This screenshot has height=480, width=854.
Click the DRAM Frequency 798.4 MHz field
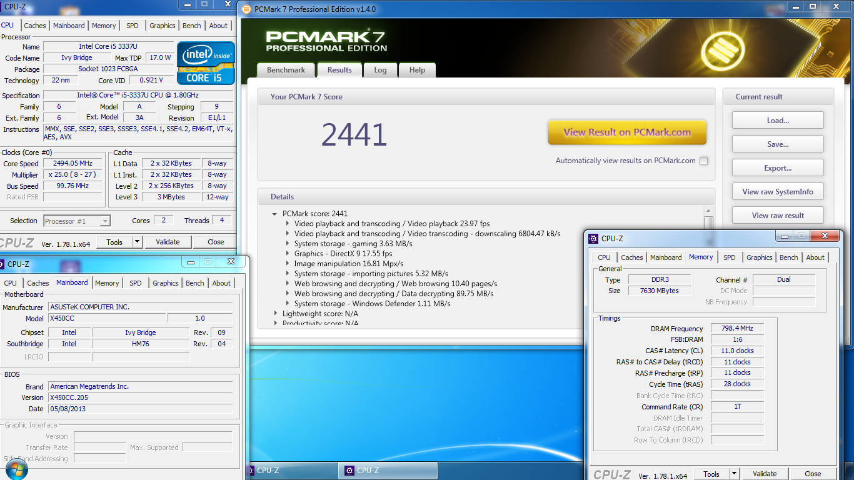point(737,329)
